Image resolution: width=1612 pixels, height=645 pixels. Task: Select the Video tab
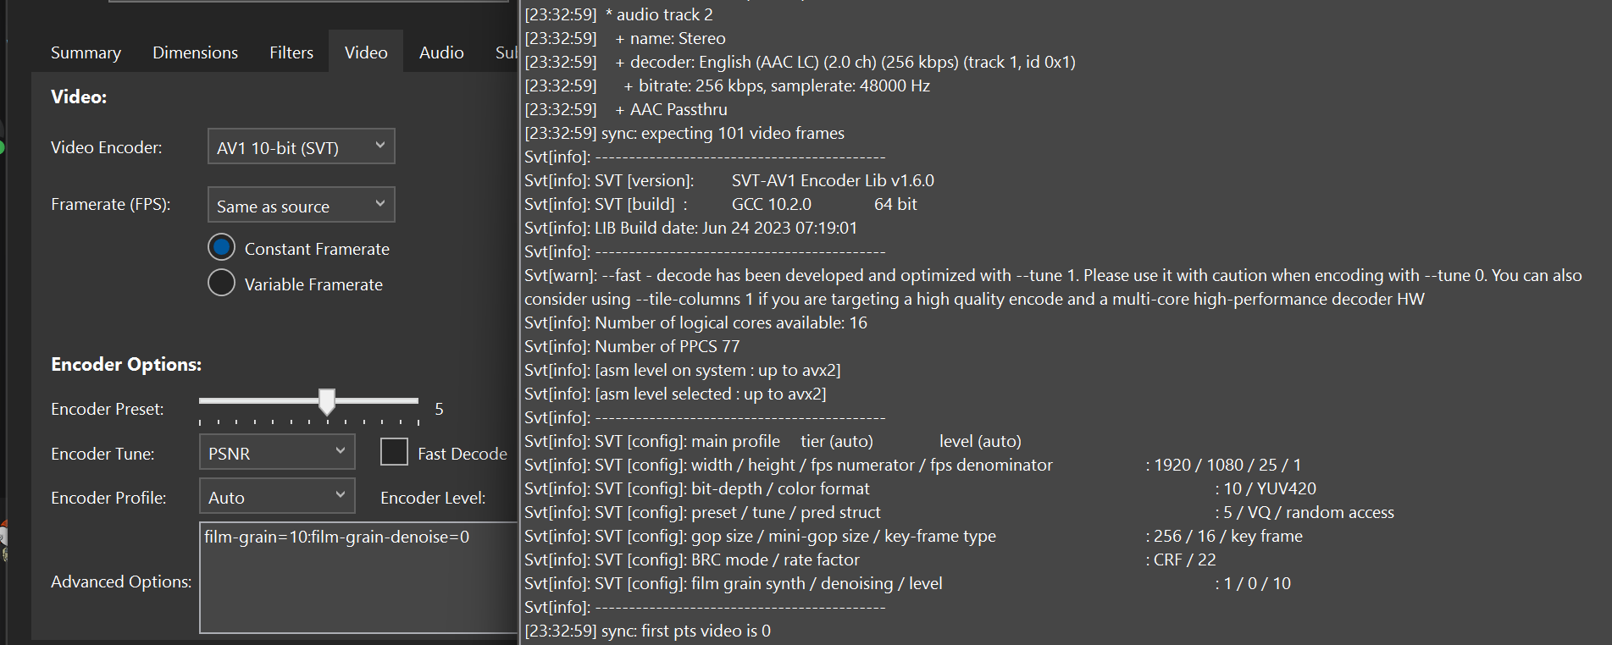click(365, 52)
